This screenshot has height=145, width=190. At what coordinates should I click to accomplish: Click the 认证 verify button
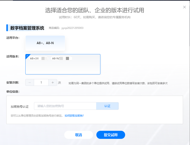107,106
